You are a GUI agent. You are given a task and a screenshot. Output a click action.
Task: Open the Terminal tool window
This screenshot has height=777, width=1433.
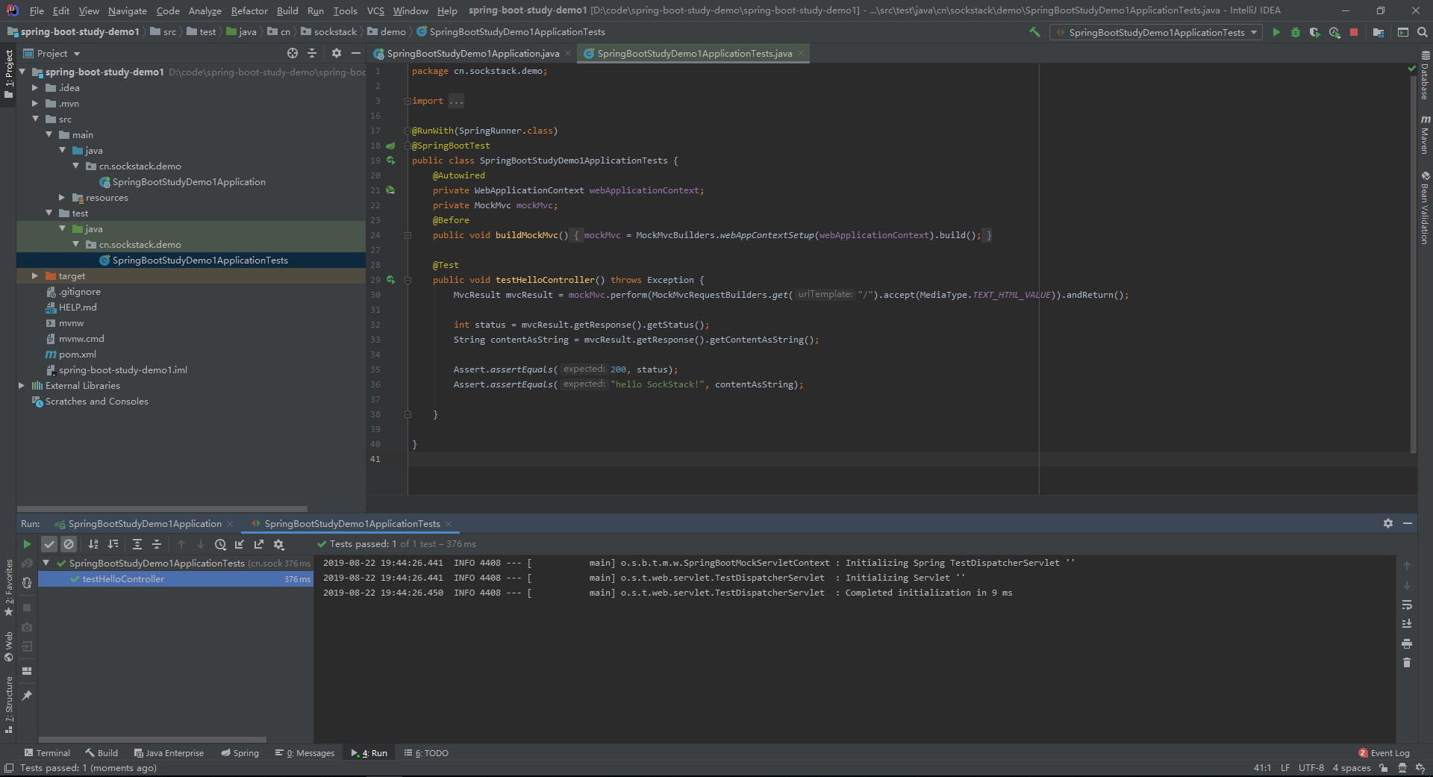47,753
